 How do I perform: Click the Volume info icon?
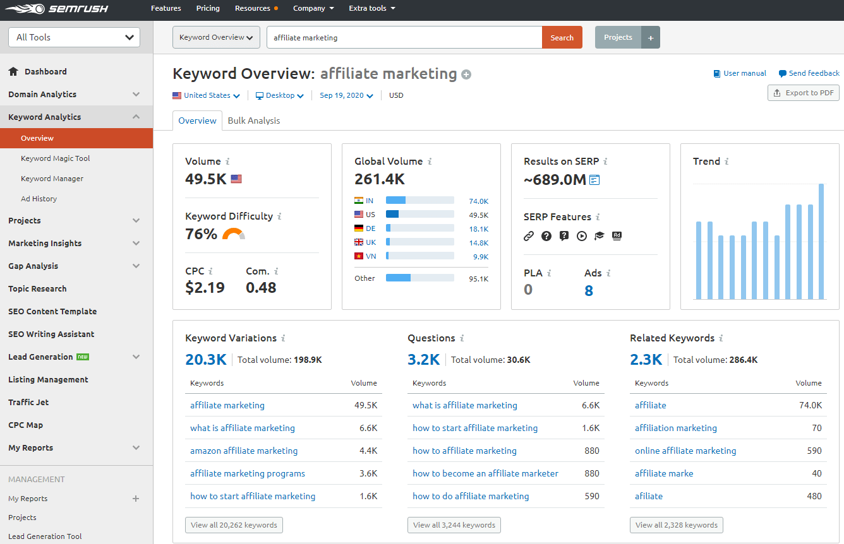point(227,162)
